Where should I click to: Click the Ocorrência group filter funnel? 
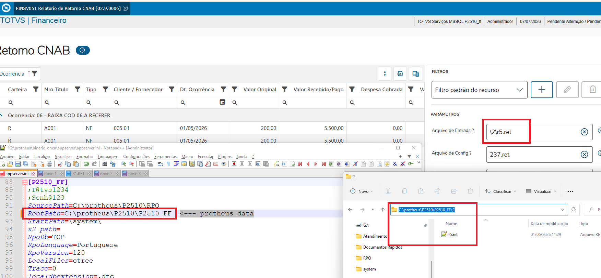35,74
